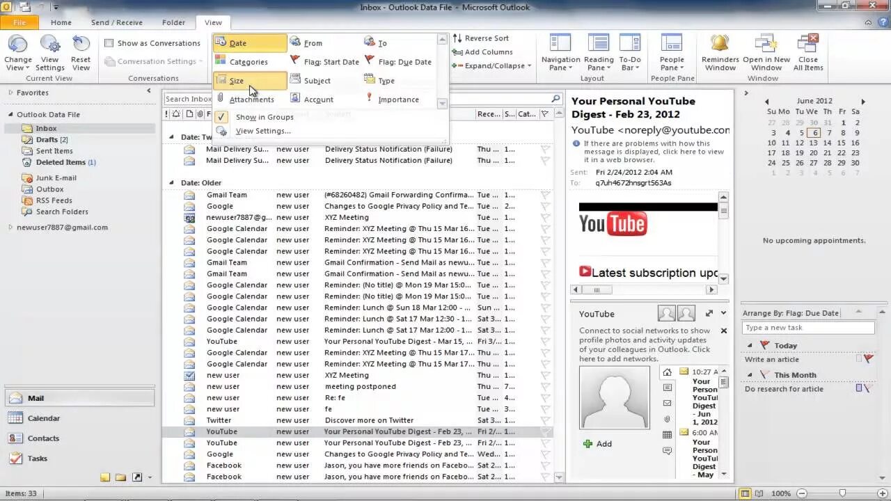This screenshot has width=891, height=501.
Task: Switch to the Folder tab
Action: pyautogui.click(x=173, y=22)
